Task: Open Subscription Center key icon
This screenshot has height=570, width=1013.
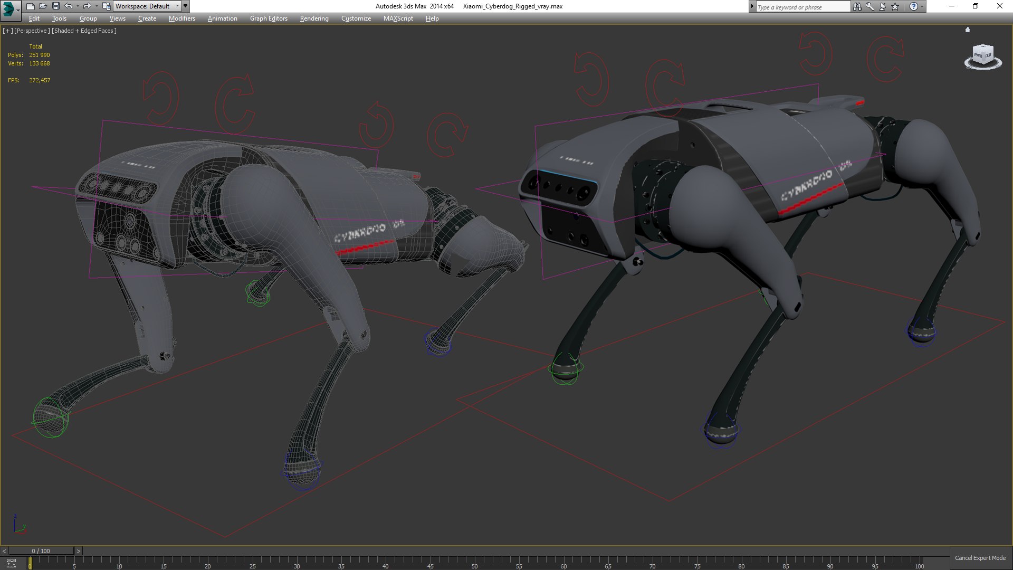Action: point(869,7)
